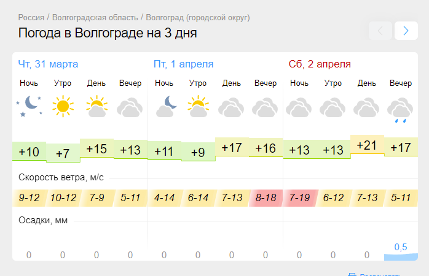
Task: Click the 0,5 precipitation bar on Saturday evening
Action: (401, 256)
